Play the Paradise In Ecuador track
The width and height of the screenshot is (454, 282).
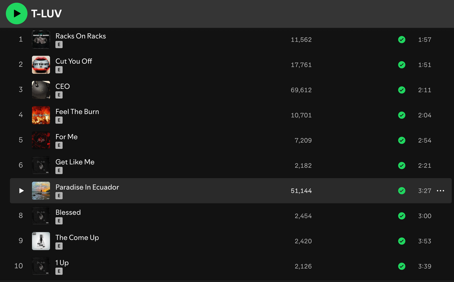coord(21,191)
